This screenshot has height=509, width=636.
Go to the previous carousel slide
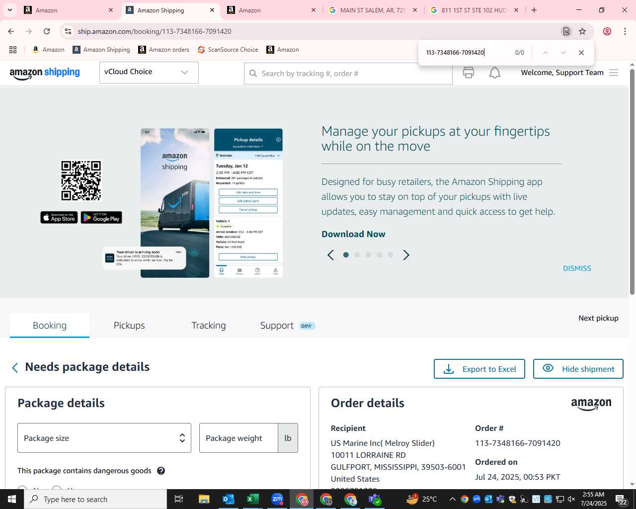(330, 255)
